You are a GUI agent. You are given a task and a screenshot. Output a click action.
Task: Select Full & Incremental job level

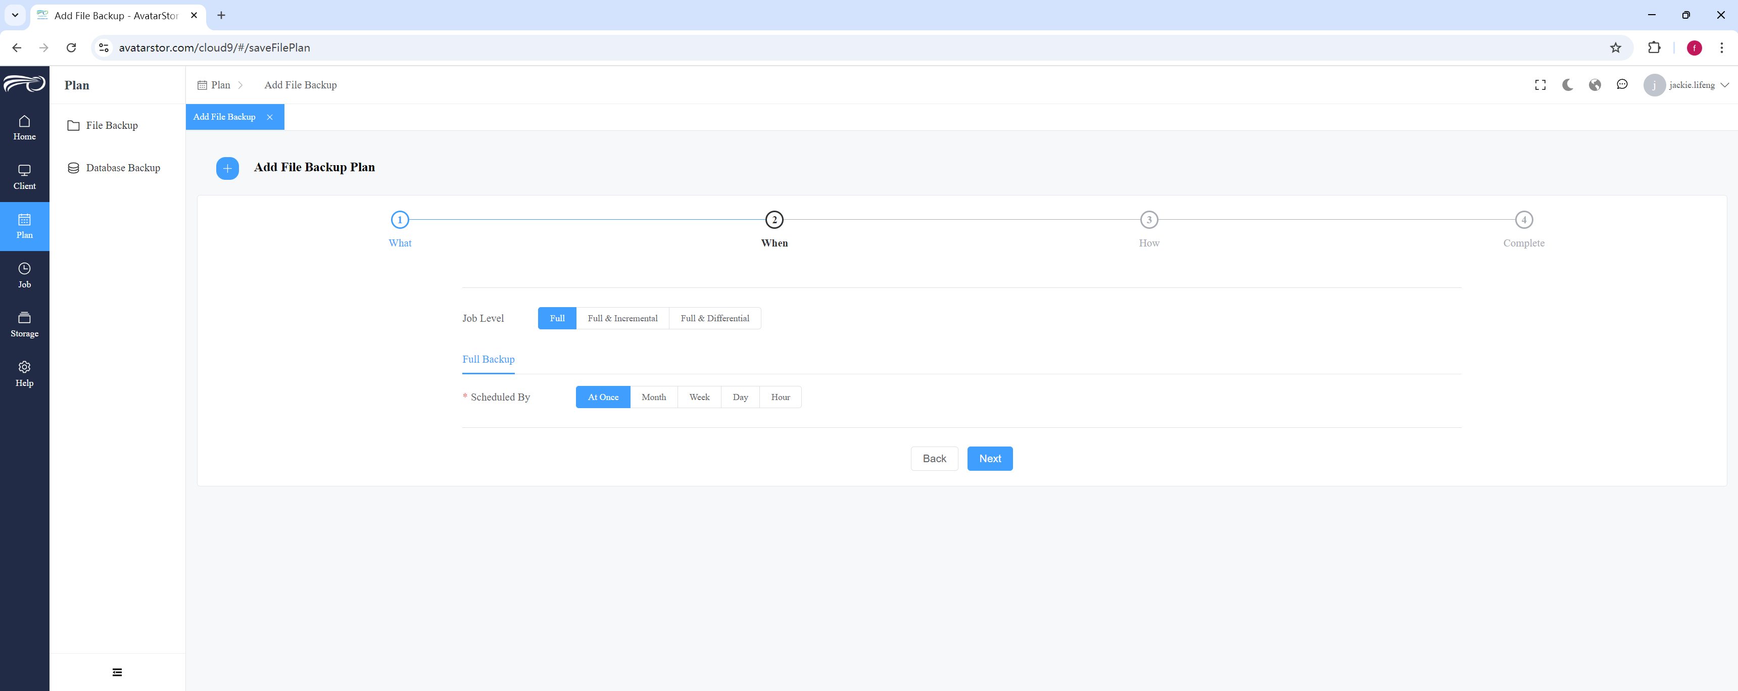tap(622, 319)
